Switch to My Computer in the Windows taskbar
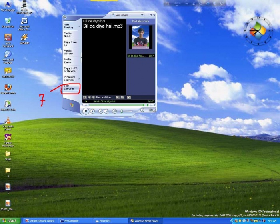Viewport: 280px width, 224px height. [x=75, y=221]
